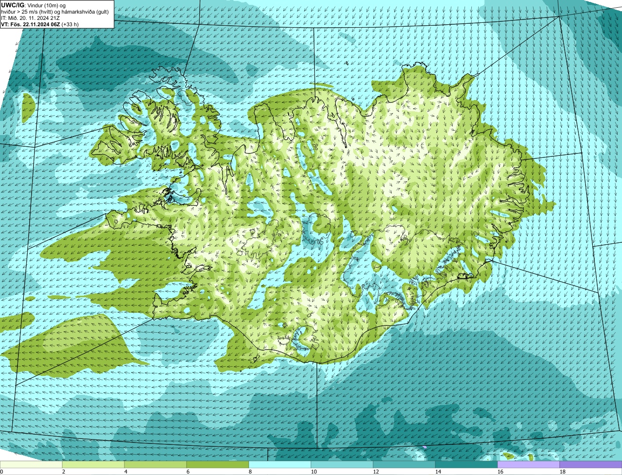Click the legend scale label "16"
The image size is (622, 475).
pos(501,472)
